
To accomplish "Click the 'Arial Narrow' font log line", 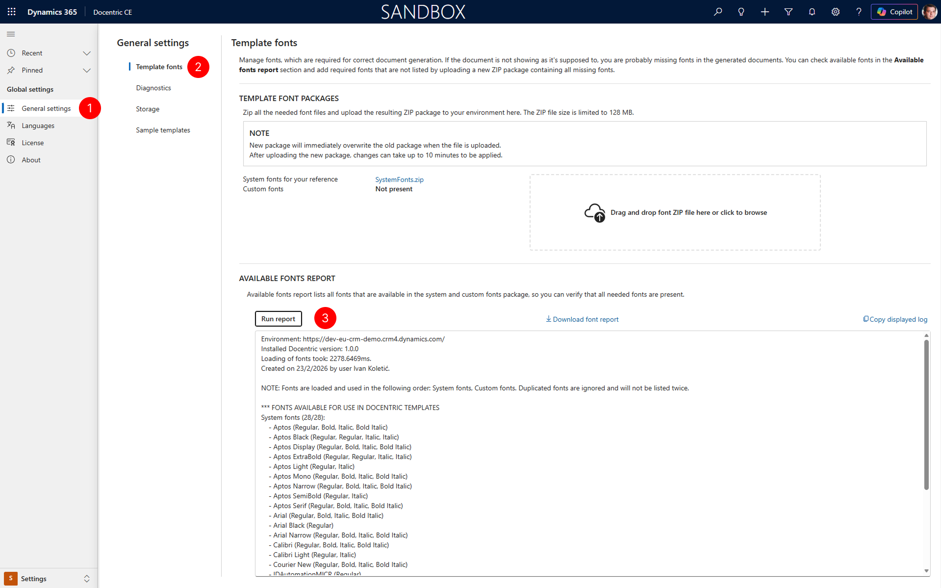I will point(338,535).
